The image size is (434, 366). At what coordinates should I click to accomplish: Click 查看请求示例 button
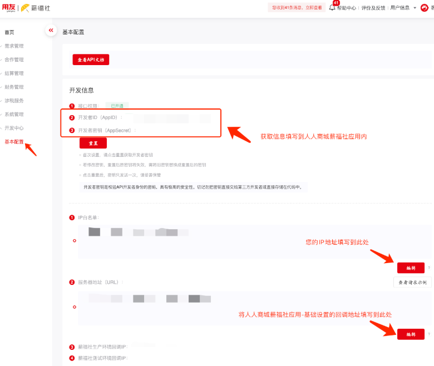[412, 283]
